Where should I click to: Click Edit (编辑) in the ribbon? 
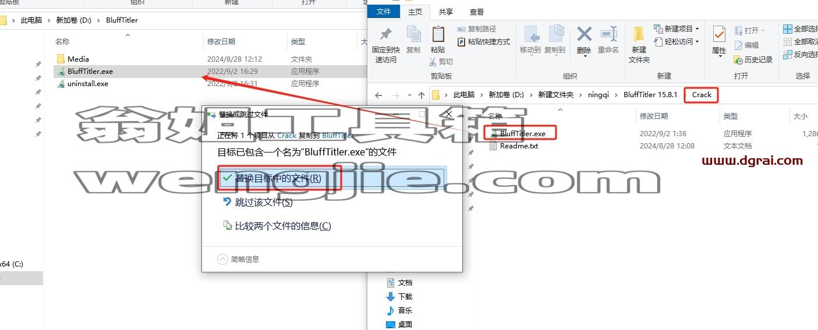click(747, 45)
